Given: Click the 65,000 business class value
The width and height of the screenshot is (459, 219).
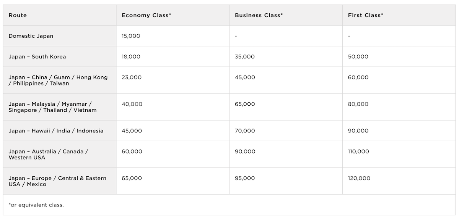Looking at the screenshot, I should (245, 104).
